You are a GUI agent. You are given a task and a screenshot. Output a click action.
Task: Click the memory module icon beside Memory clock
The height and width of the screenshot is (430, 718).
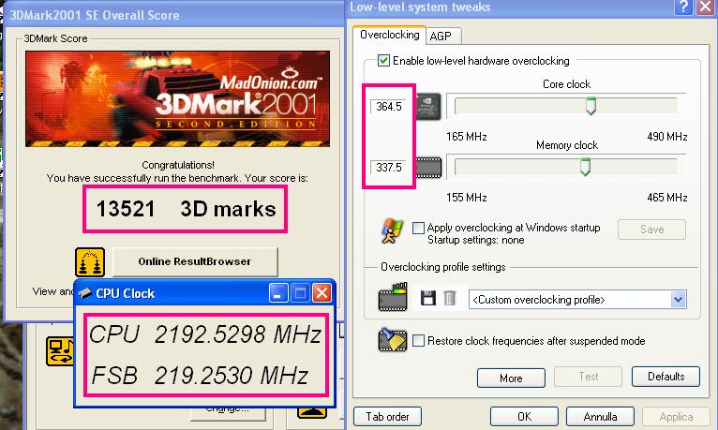[x=428, y=168]
